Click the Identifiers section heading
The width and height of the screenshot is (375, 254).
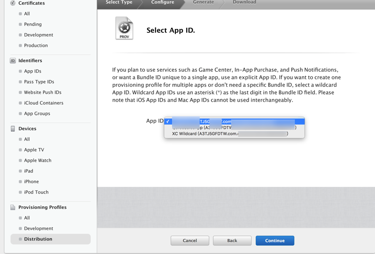(x=30, y=60)
